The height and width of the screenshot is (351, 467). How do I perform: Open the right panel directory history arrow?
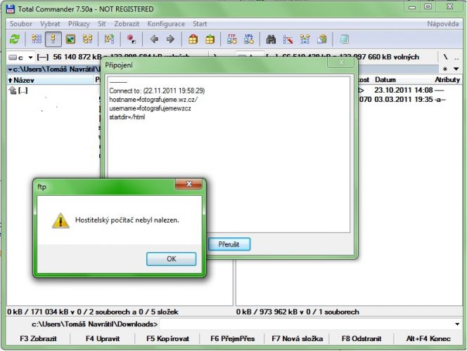pyautogui.click(x=456, y=69)
